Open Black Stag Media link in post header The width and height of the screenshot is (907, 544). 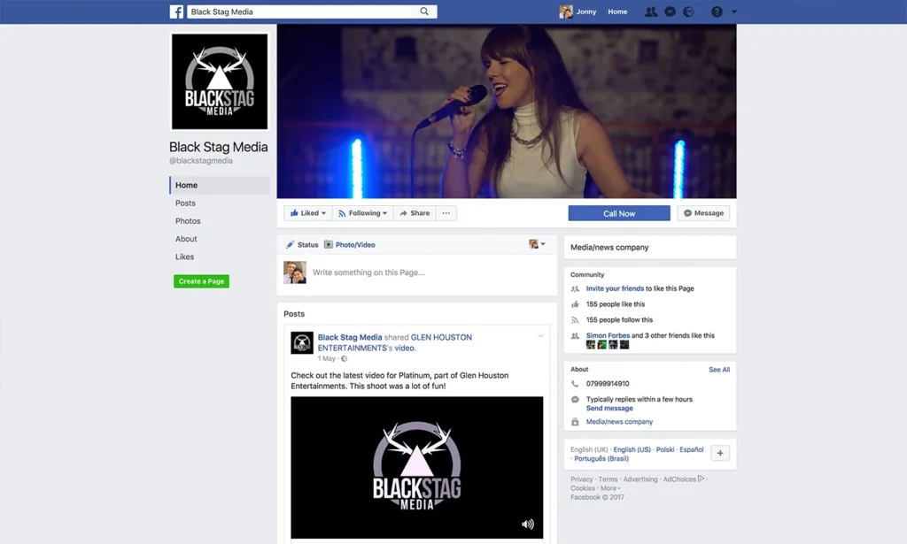349,337
